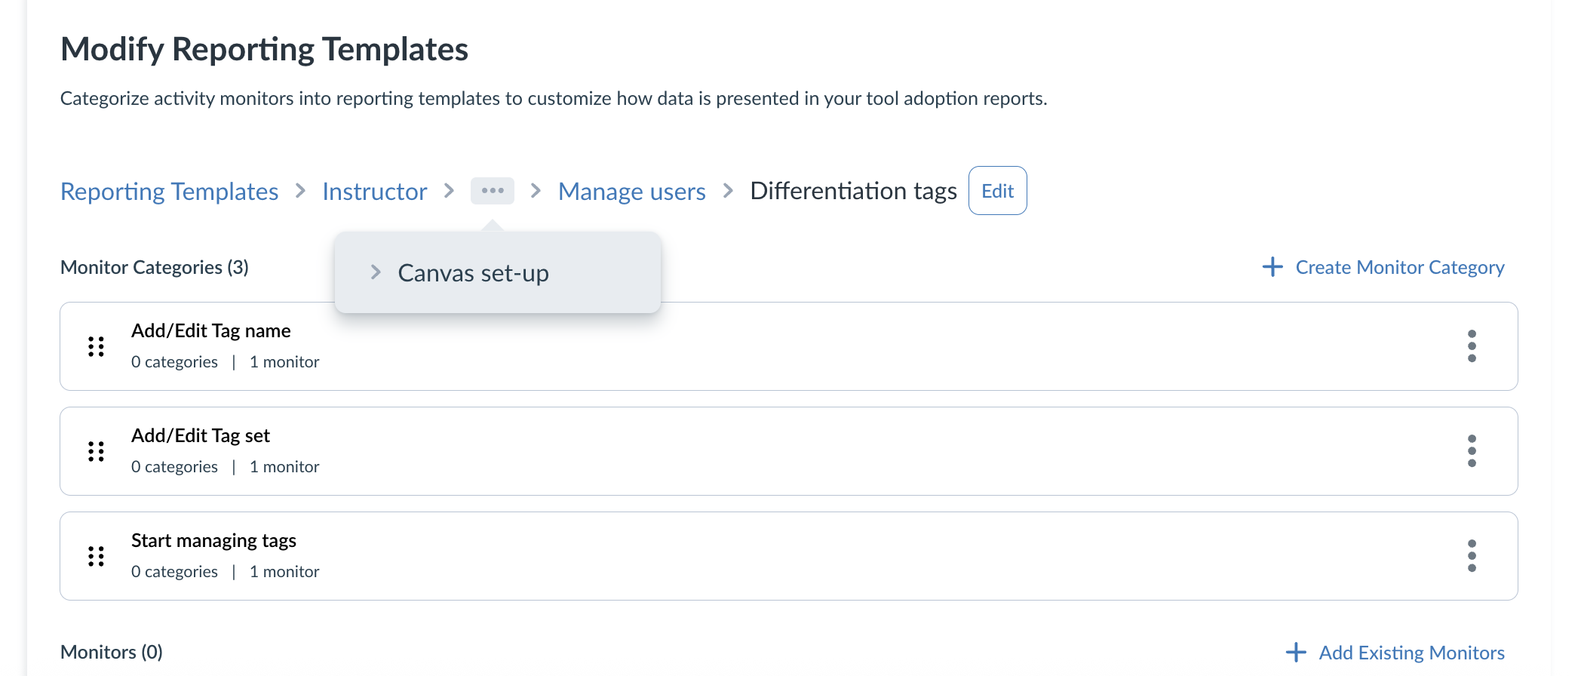The width and height of the screenshot is (1581, 676).
Task: Click chevron next to Canvas set-up
Action: (x=376, y=272)
